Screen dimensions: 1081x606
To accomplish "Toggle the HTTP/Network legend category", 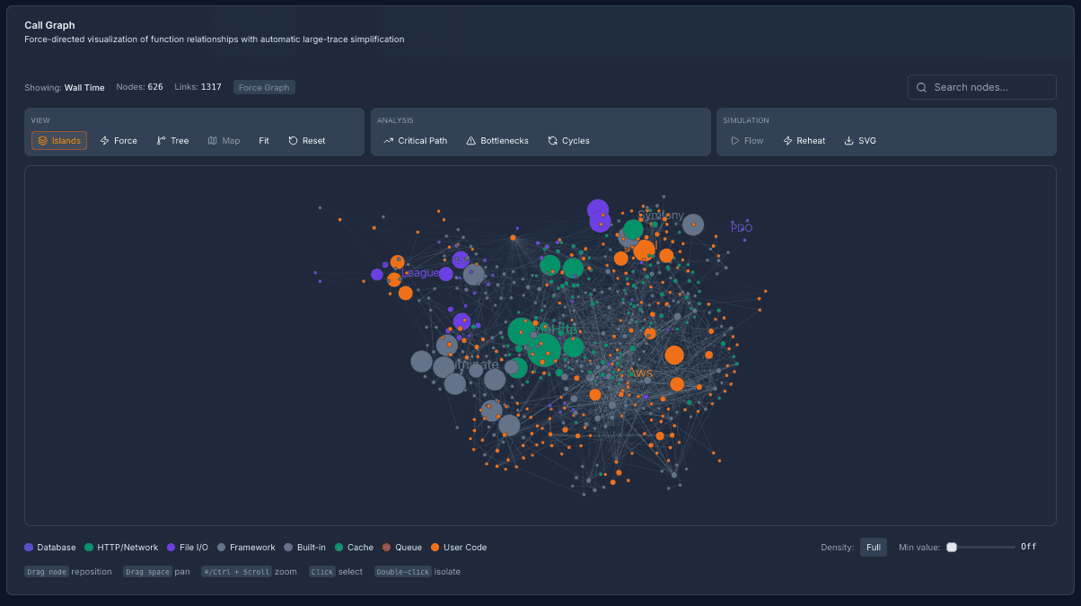I will click(121, 547).
